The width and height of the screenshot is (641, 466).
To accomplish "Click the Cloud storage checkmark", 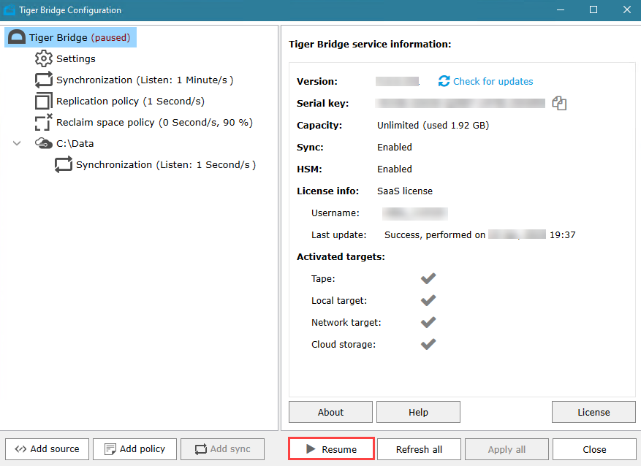I will 428,344.
